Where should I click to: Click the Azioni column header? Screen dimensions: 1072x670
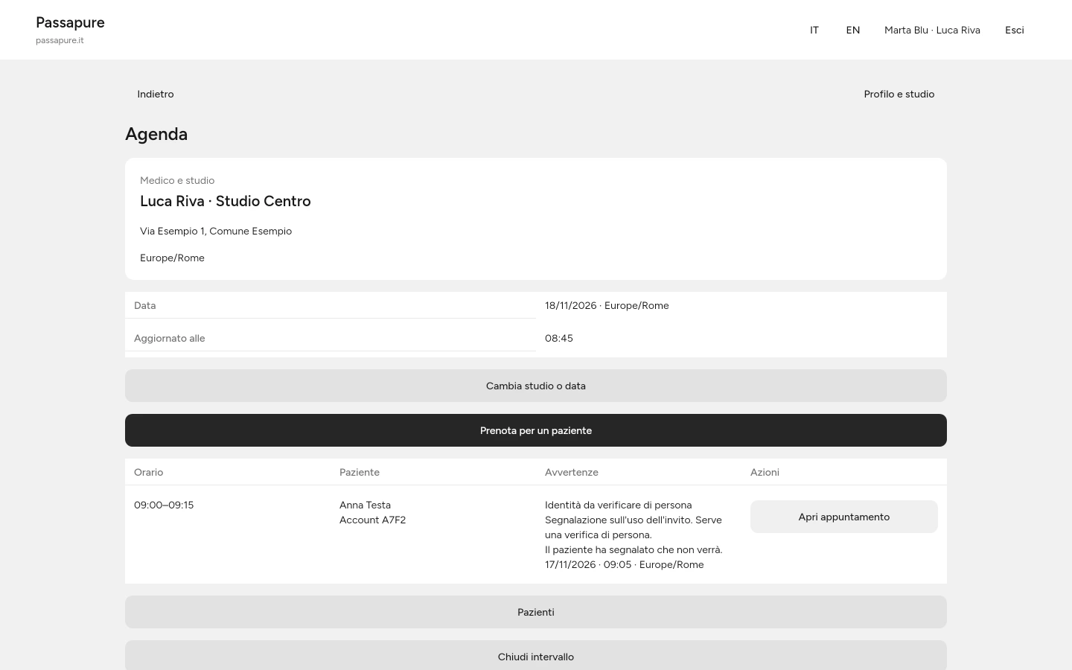pos(765,472)
